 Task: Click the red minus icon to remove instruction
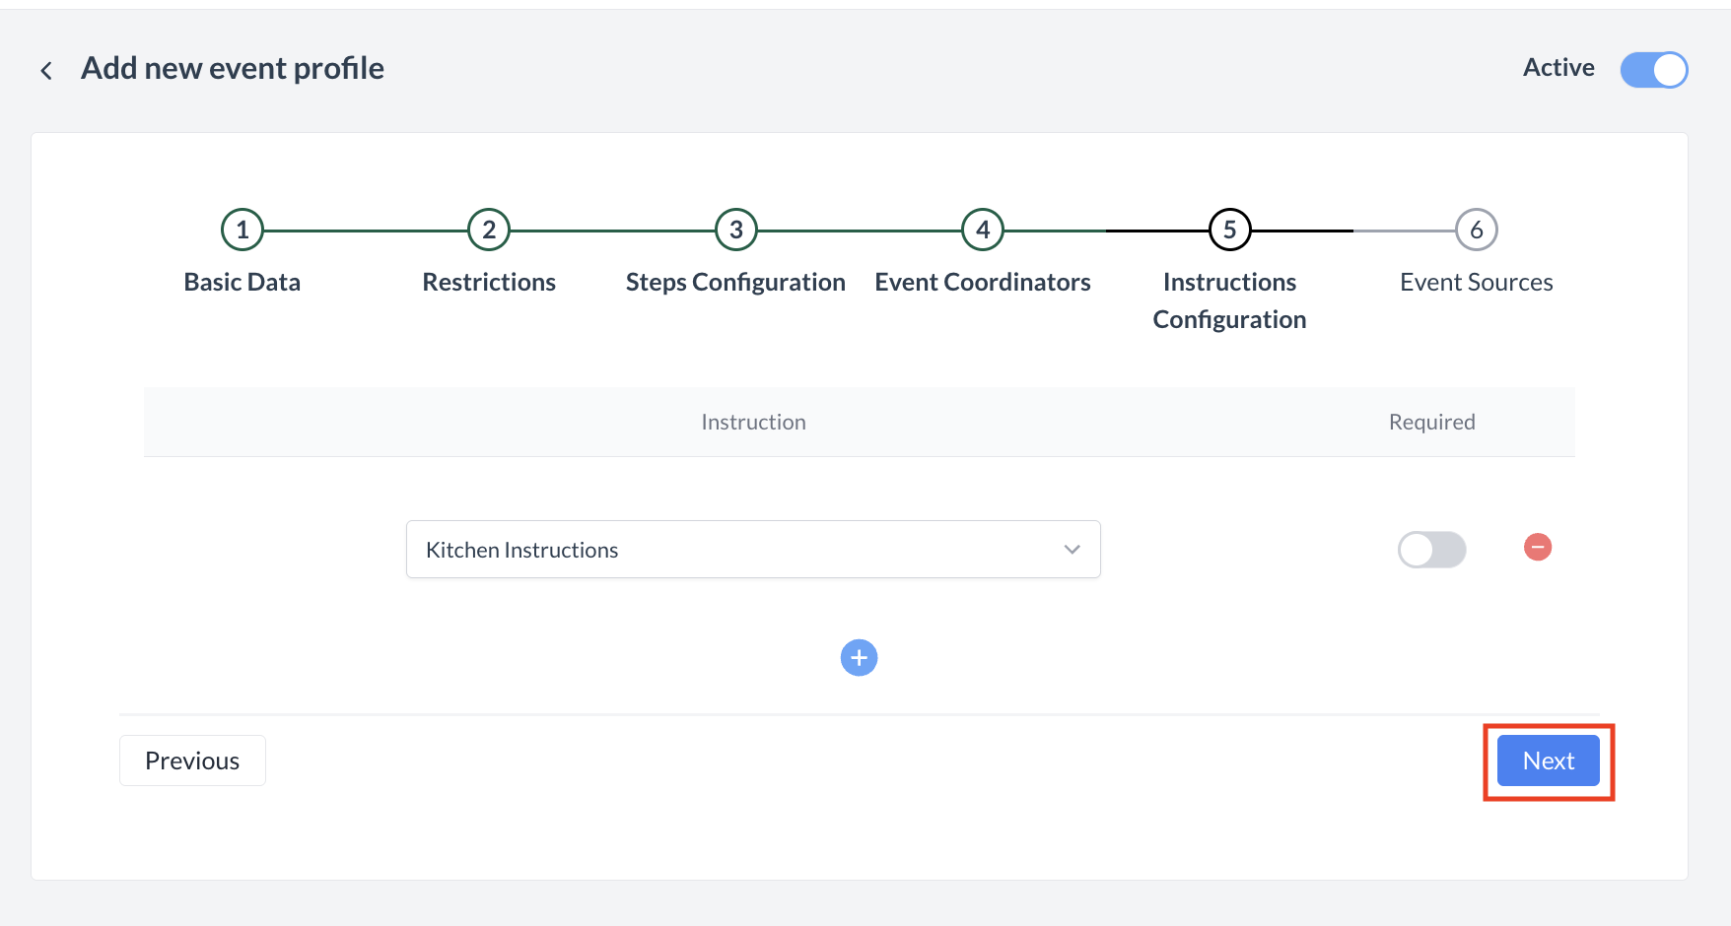[1537, 547]
